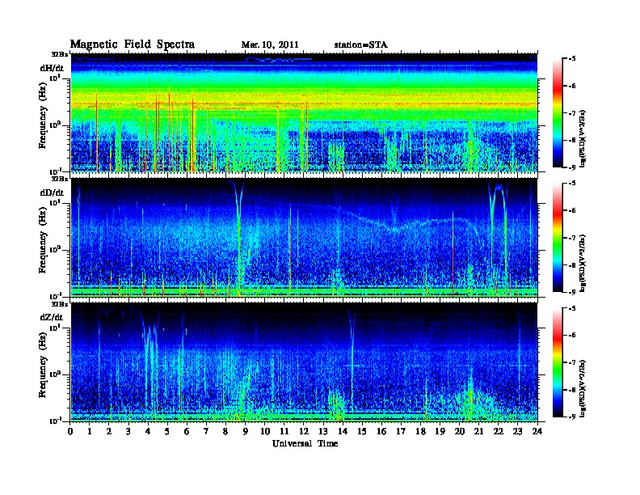
Task: Click the hour "4" tick label
Action: pos(148,431)
